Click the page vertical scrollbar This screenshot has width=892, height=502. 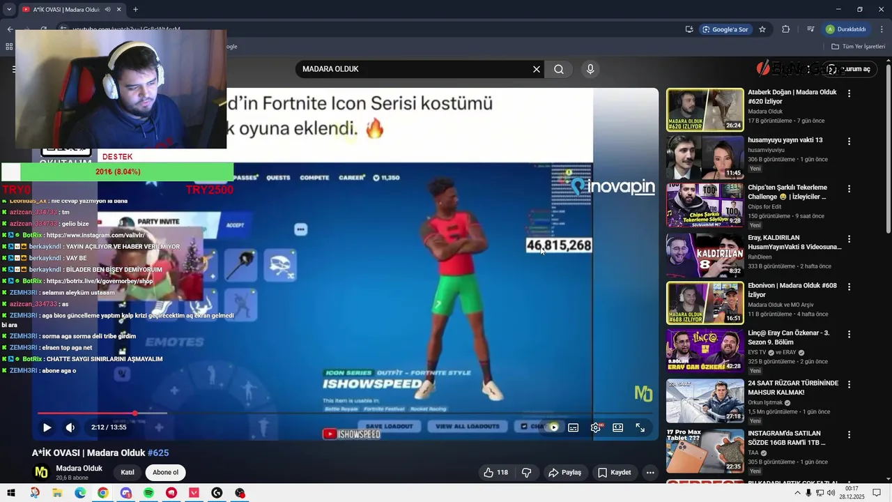[889, 148]
